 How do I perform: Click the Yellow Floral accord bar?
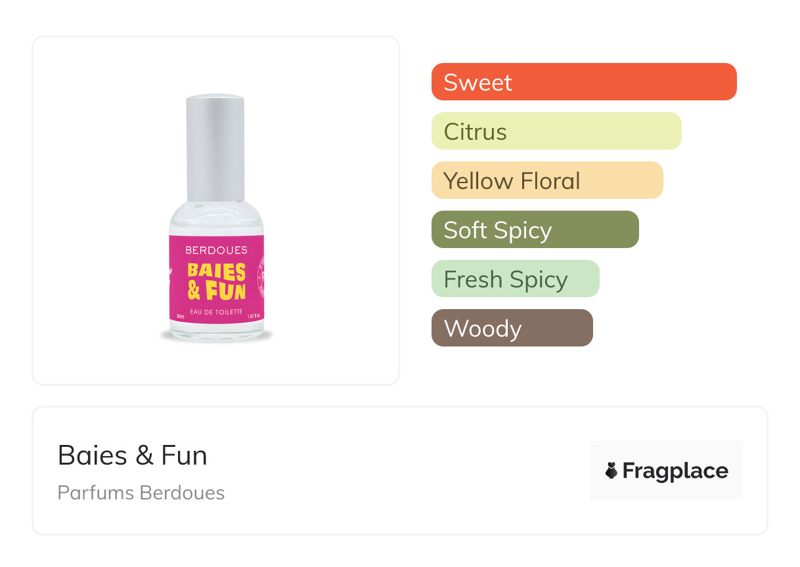[546, 180]
